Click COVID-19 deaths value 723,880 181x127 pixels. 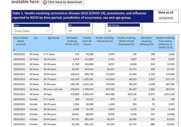pos(75,94)
